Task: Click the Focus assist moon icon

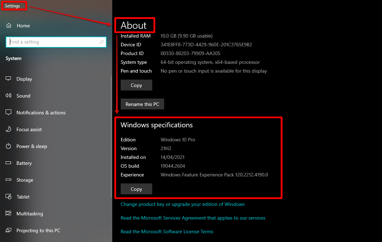Action: point(8,129)
